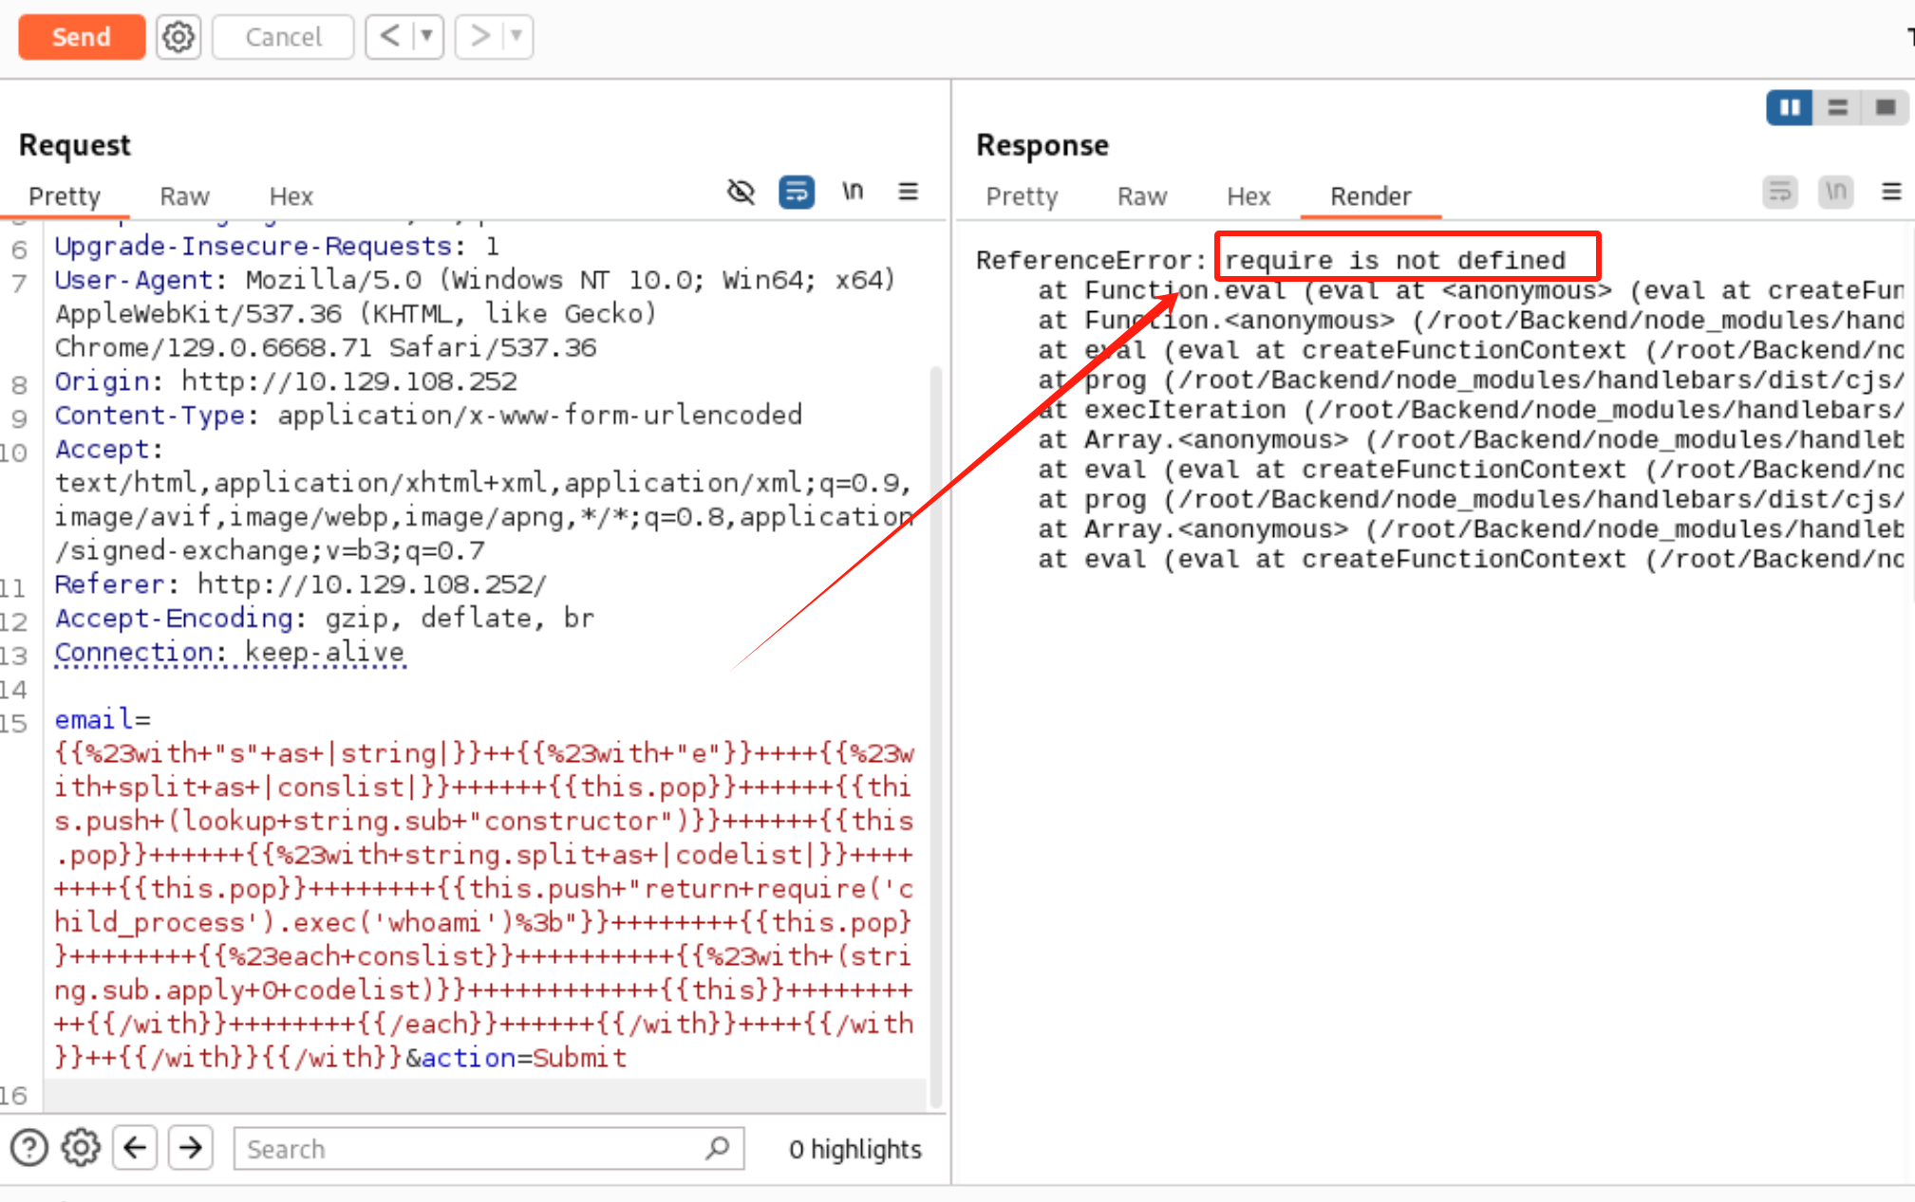Screen dimensions: 1915x1202
Task: Open Request panel hamburger menu
Action: (x=908, y=193)
